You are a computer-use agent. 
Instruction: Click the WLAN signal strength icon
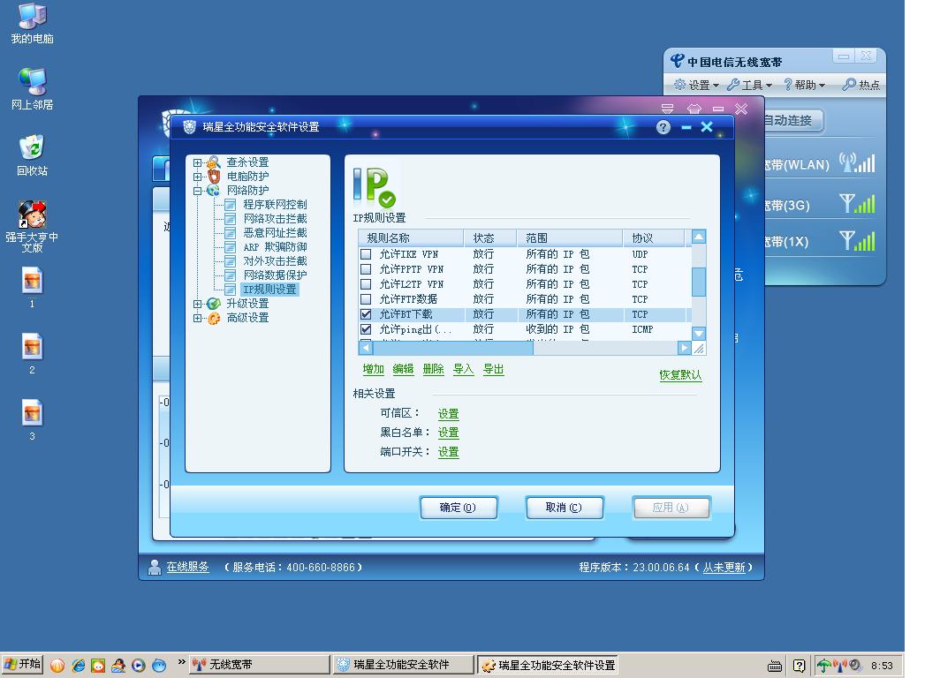(857, 162)
